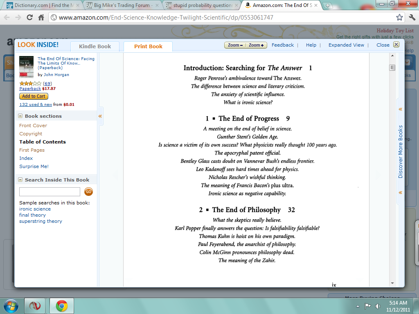Open author John Horgan link
The image size is (419, 314).
click(56, 75)
